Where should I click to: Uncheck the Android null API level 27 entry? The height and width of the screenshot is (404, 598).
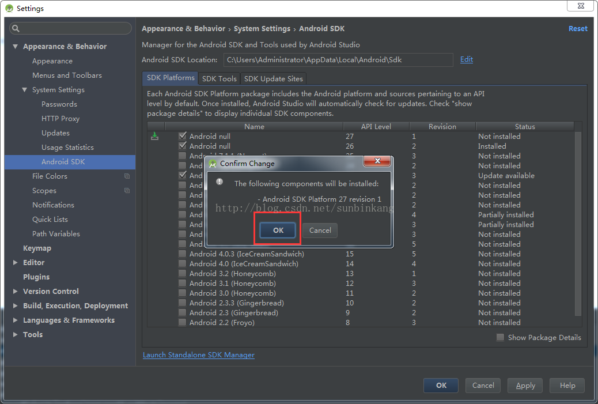point(183,136)
